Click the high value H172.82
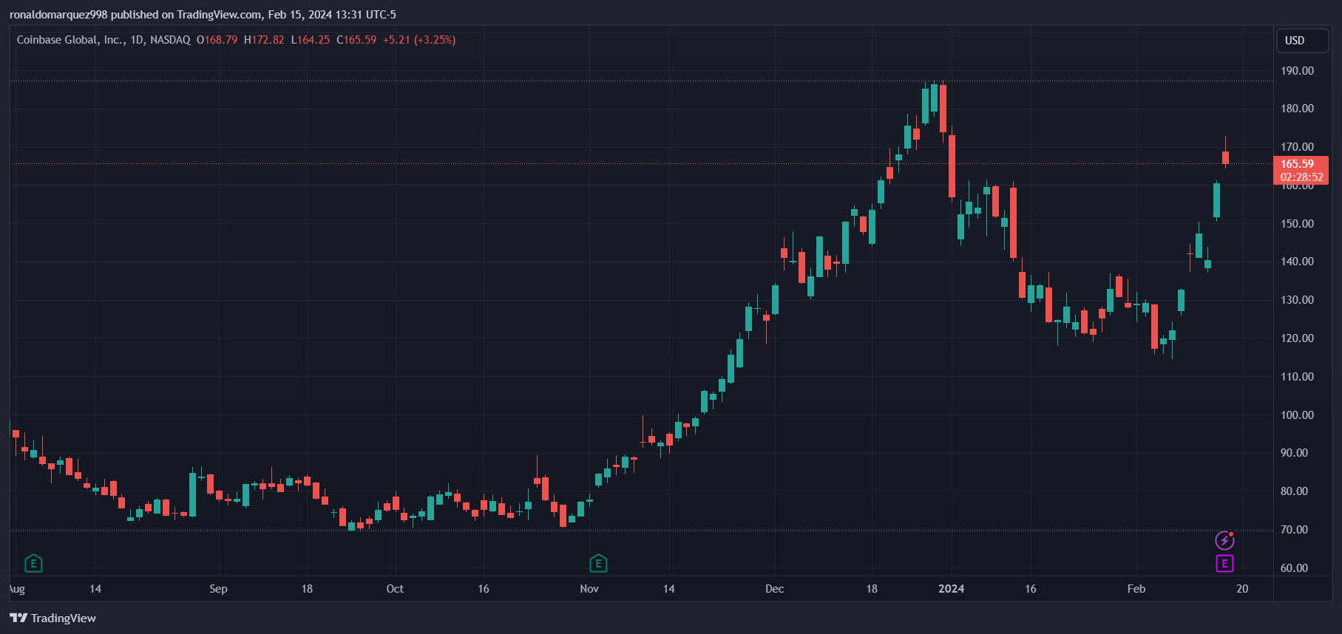 click(264, 40)
